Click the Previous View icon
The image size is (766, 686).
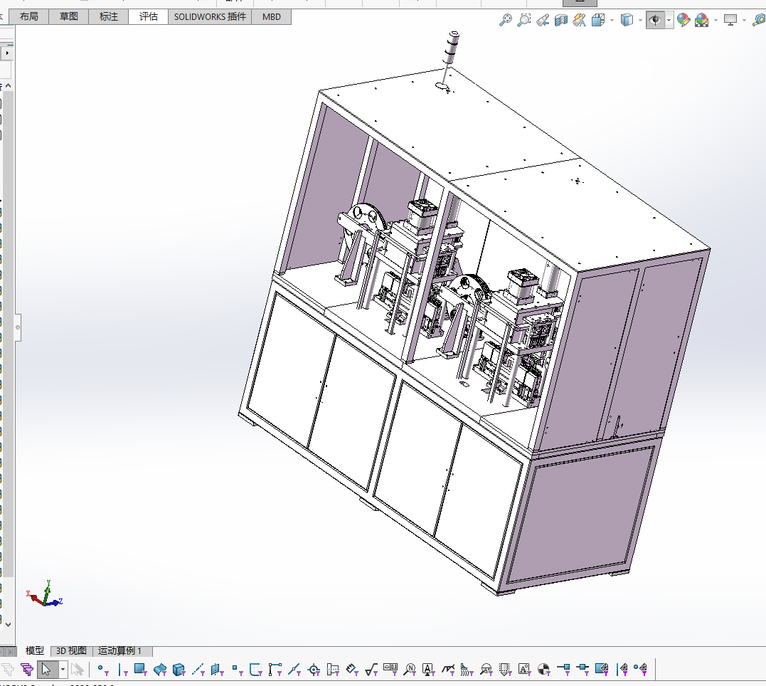pyautogui.click(x=543, y=20)
